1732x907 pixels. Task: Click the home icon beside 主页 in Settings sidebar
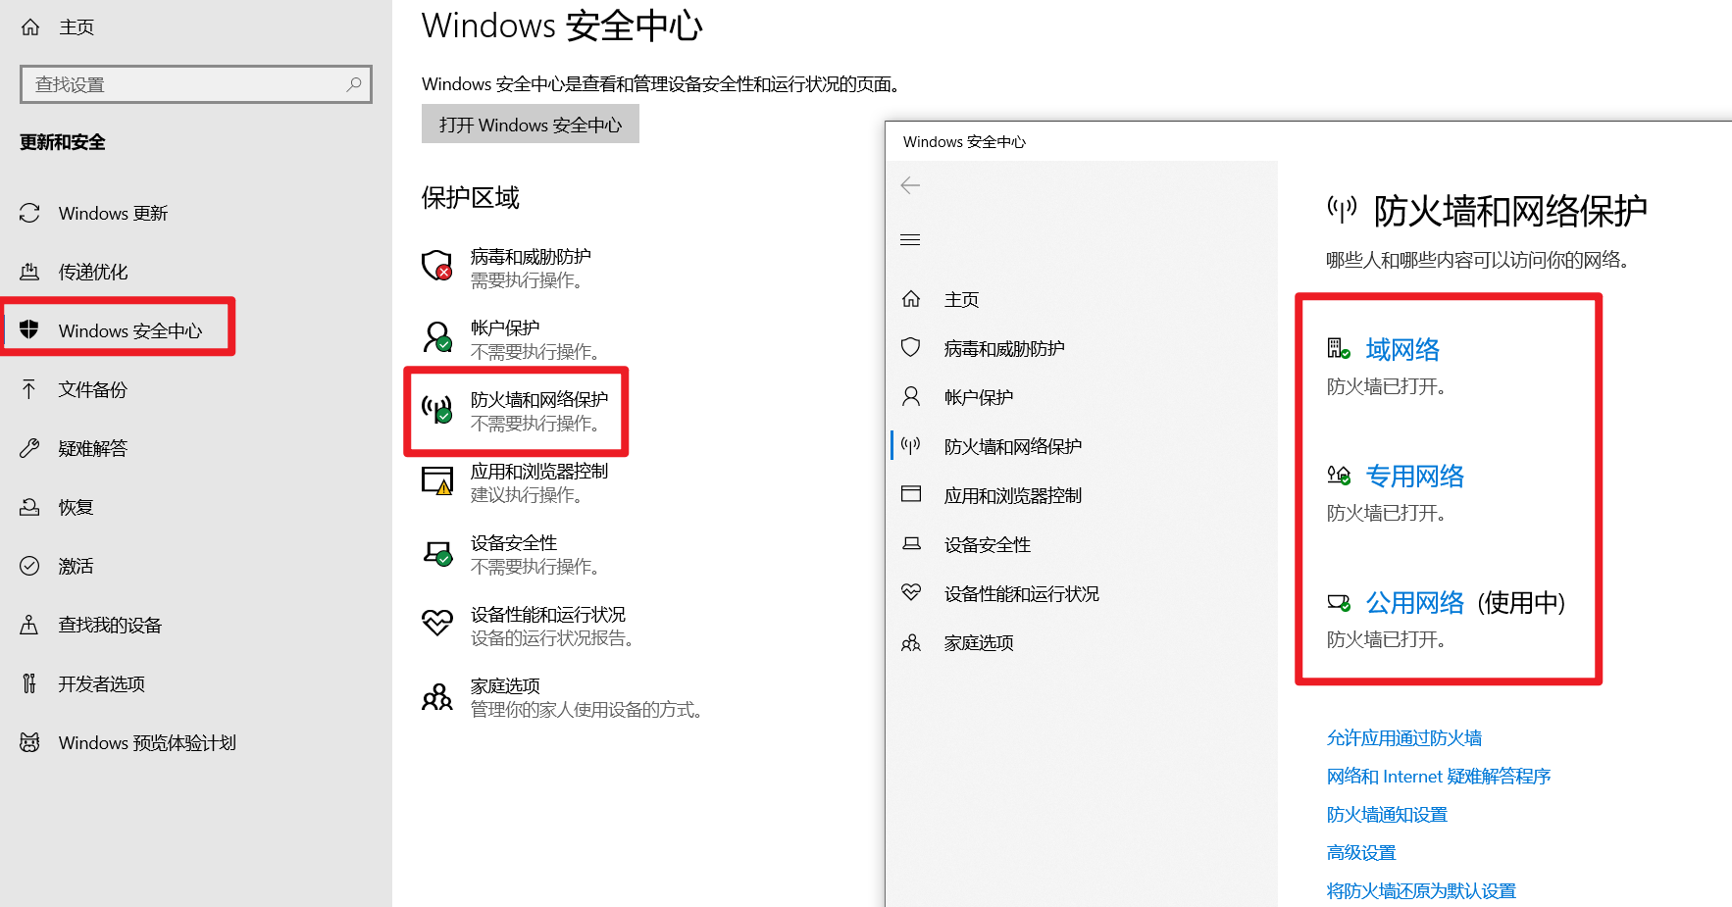click(30, 27)
